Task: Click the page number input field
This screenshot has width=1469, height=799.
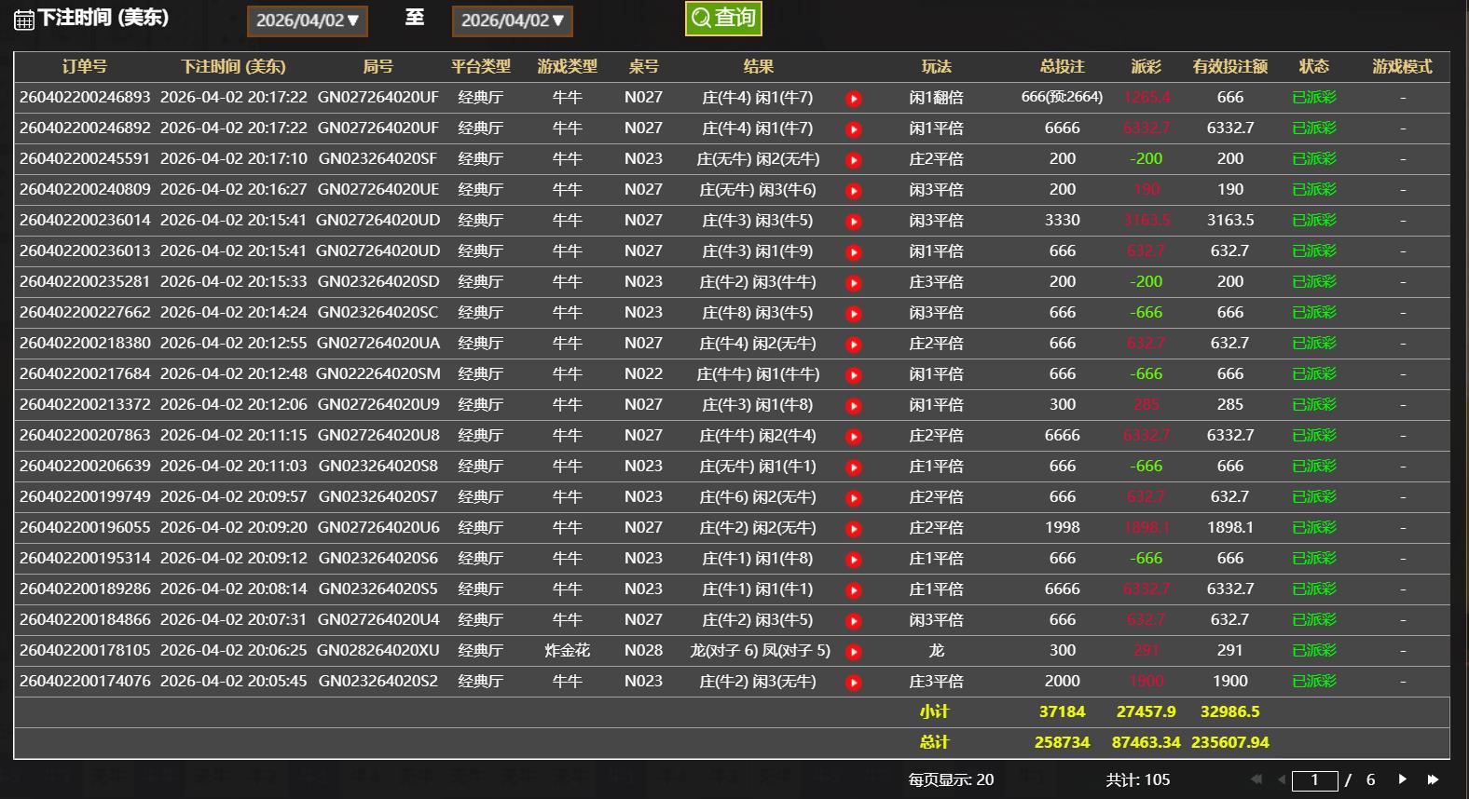Action: (1314, 780)
